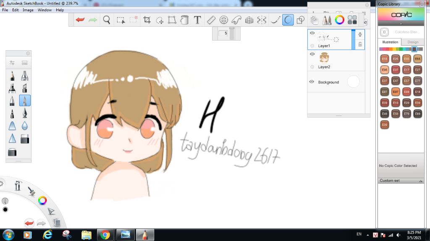Adjust the volume speaker tray icon
Screen dimensions: 430x241
(399, 235)
